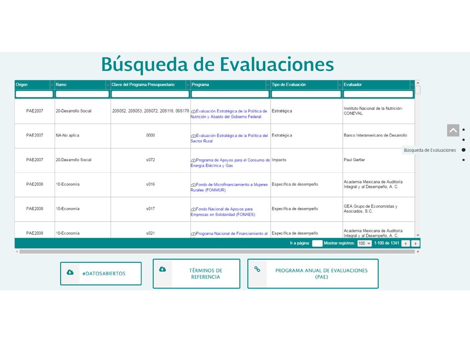Screen dimensions: 470x353
Task: Open the Ramo column dropdown arrow
Action: tap(108, 85)
